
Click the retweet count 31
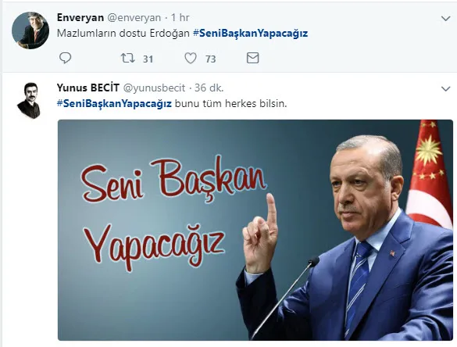(148, 59)
